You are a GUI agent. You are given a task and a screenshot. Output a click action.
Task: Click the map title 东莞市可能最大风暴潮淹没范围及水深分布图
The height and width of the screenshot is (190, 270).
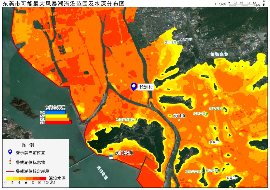(x=64, y=4)
